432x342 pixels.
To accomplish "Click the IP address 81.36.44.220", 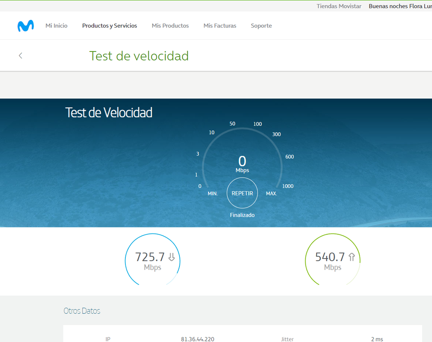I will click(197, 339).
